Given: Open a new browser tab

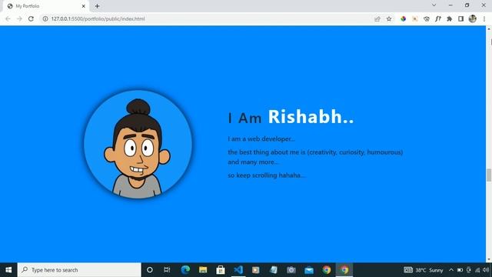Looking at the screenshot, I should click(98, 6).
